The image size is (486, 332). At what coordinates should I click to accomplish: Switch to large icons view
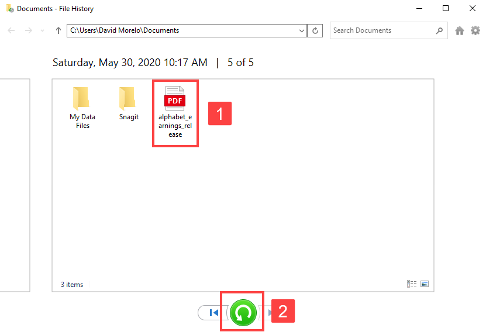(x=425, y=283)
